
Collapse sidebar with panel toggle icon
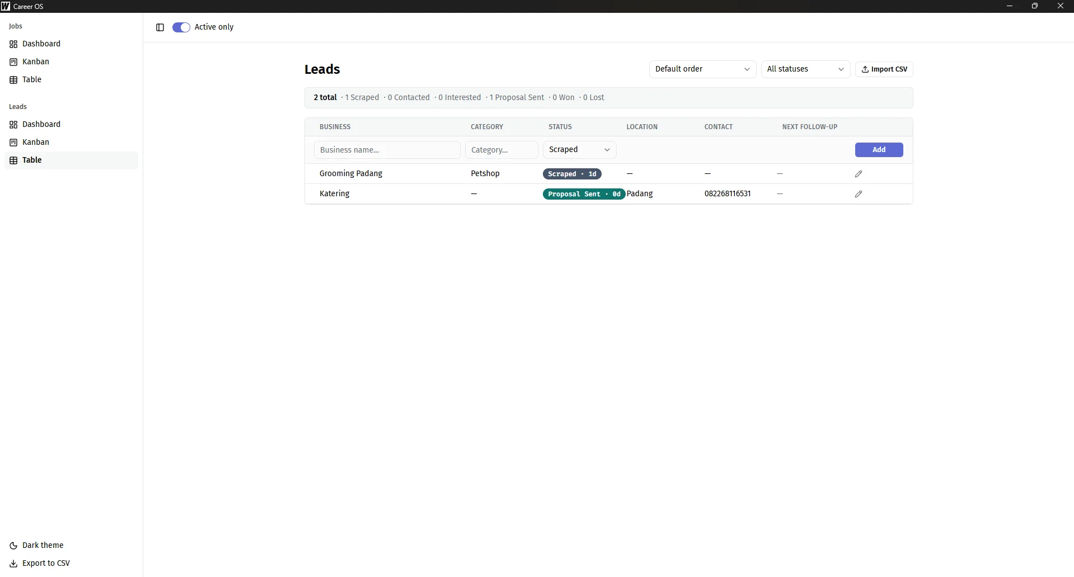coord(160,27)
